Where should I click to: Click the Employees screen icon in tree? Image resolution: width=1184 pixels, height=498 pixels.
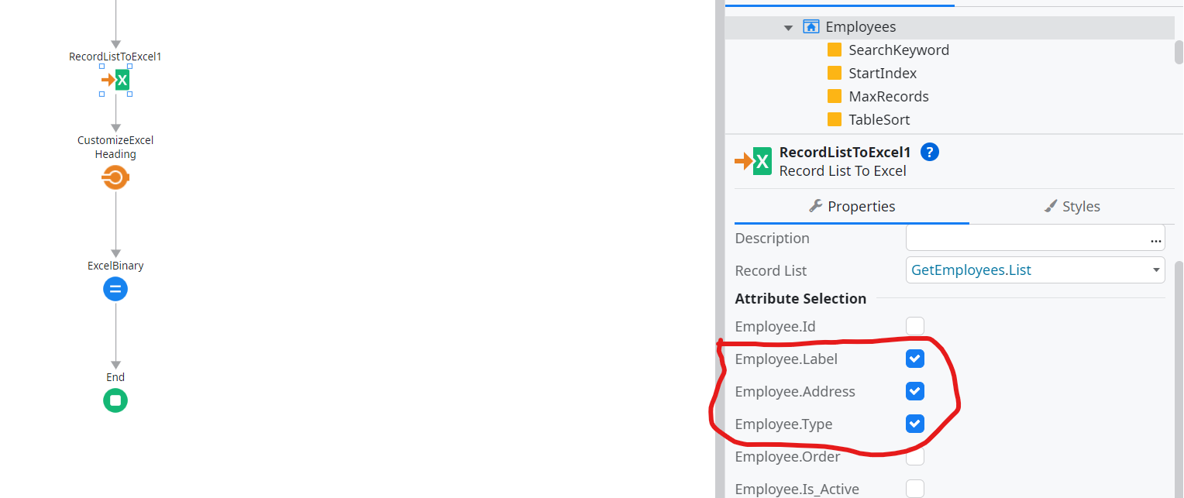811,27
